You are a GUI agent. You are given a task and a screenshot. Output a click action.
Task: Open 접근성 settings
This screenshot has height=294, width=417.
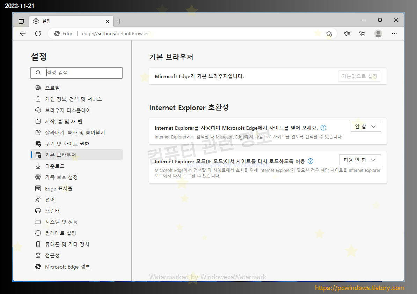[x=76, y=256]
